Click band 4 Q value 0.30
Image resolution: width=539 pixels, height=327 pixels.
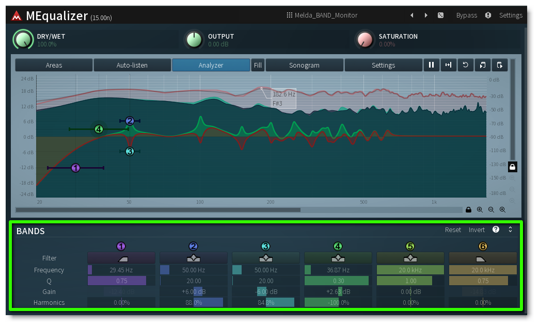tap(338, 281)
